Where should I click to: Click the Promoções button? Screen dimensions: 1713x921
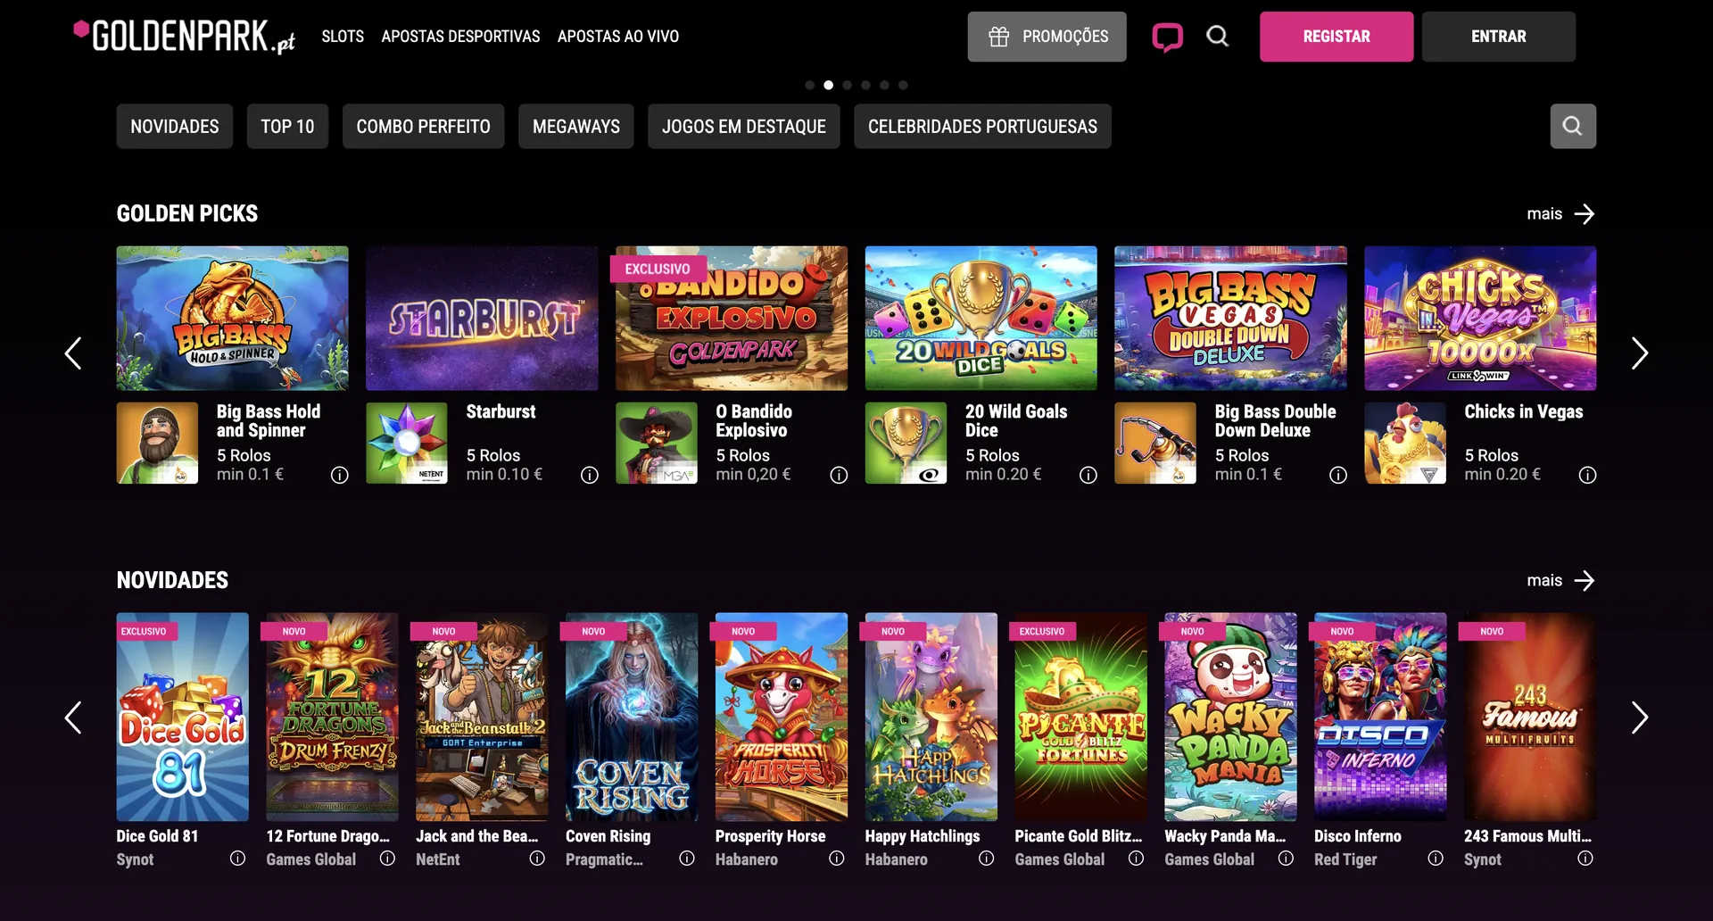tap(1047, 37)
